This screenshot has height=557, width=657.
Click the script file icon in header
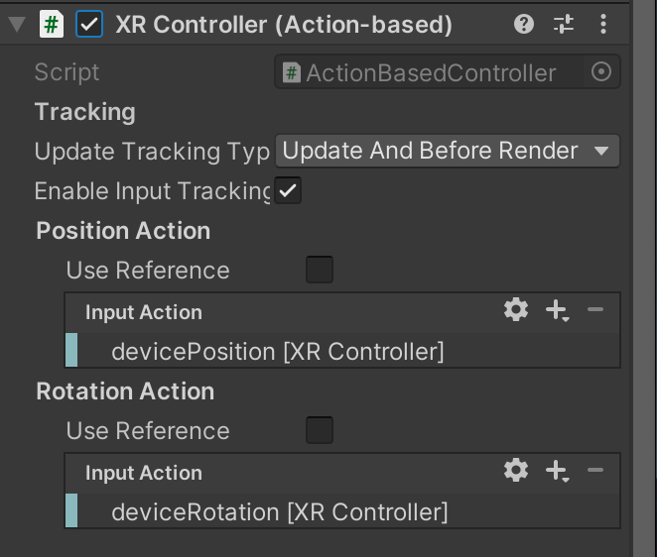(x=52, y=24)
